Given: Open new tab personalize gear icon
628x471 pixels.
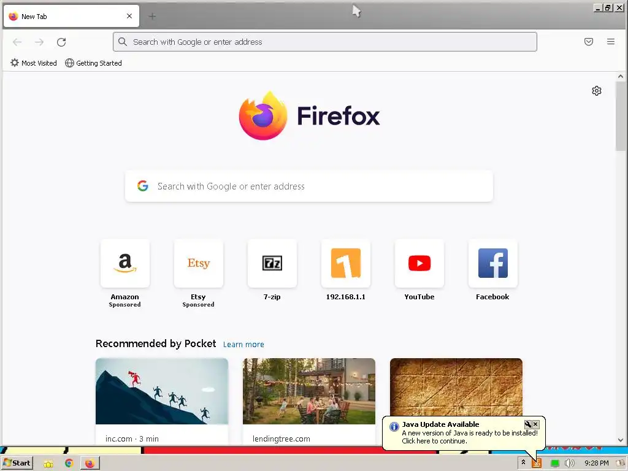Looking at the screenshot, I should tap(596, 91).
